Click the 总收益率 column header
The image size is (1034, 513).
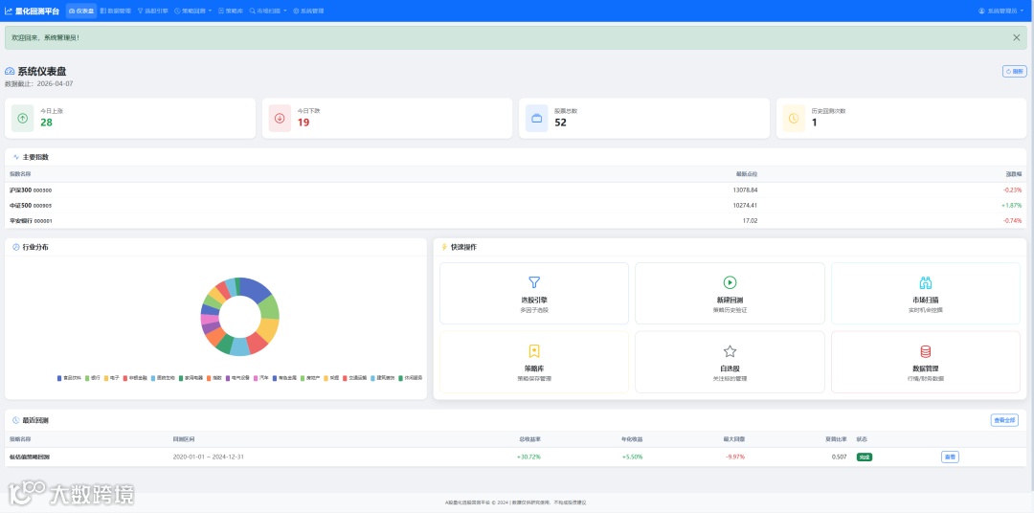click(x=530, y=439)
